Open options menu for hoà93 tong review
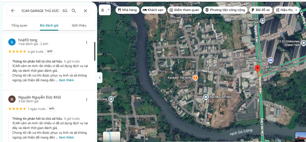Viewport: 306px width, 142px height. click(87, 42)
